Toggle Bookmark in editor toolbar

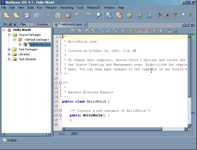102,31
